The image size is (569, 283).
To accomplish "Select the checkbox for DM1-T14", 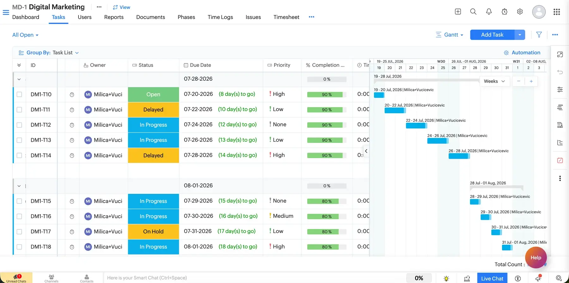I will (x=19, y=156).
